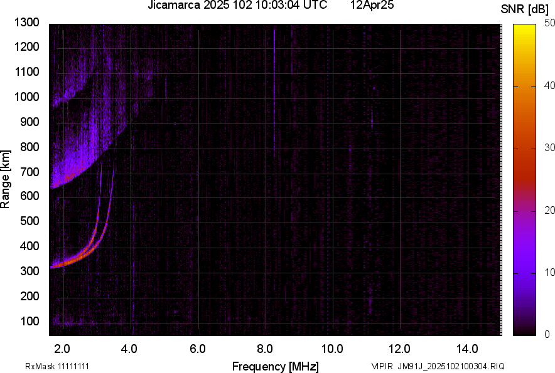
Task: Click the frequency tick label '10.0'
Action: 332,349
